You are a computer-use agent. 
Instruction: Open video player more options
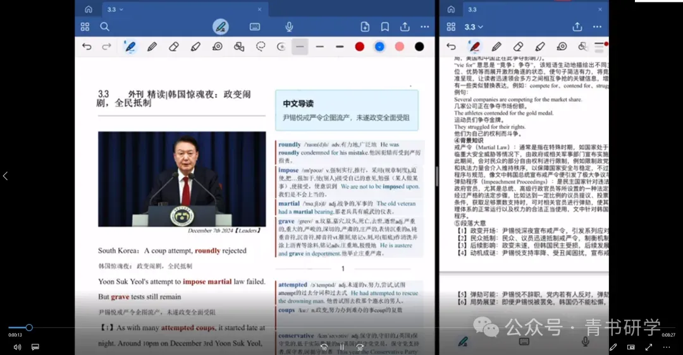tap(667, 347)
